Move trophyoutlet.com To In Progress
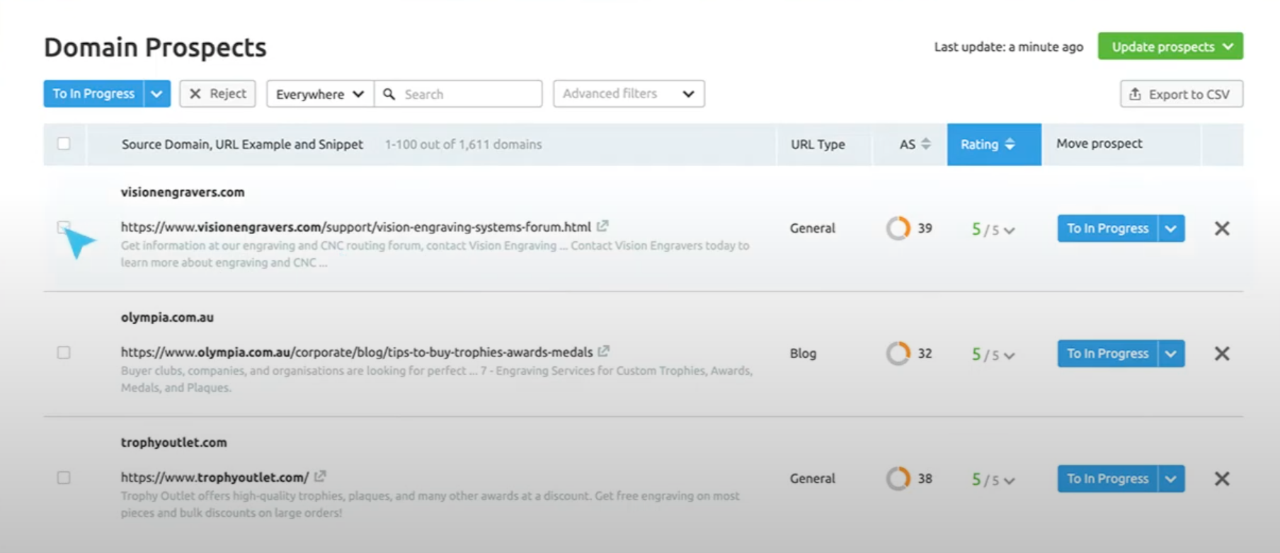 1107,479
